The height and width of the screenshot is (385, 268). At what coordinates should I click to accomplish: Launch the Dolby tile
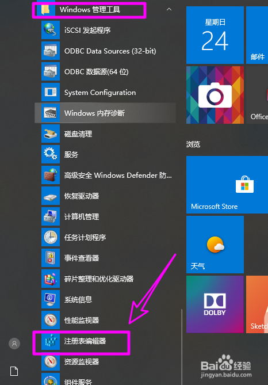coord(215,304)
